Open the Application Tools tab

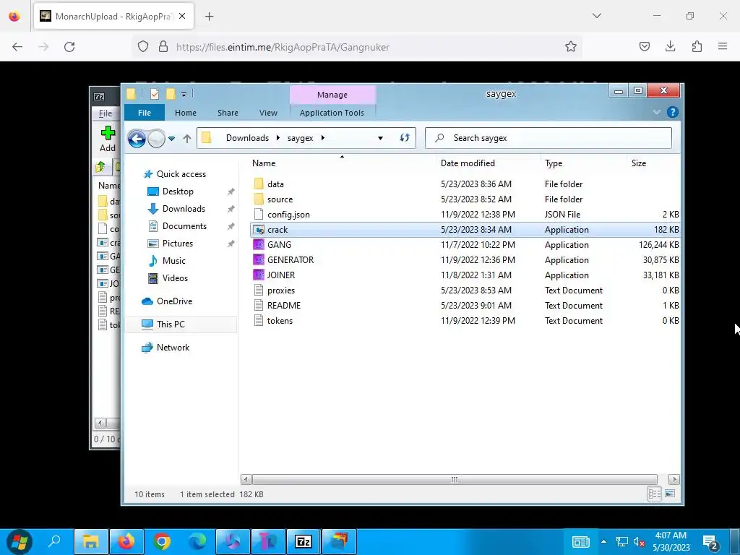(x=332, y=113)
